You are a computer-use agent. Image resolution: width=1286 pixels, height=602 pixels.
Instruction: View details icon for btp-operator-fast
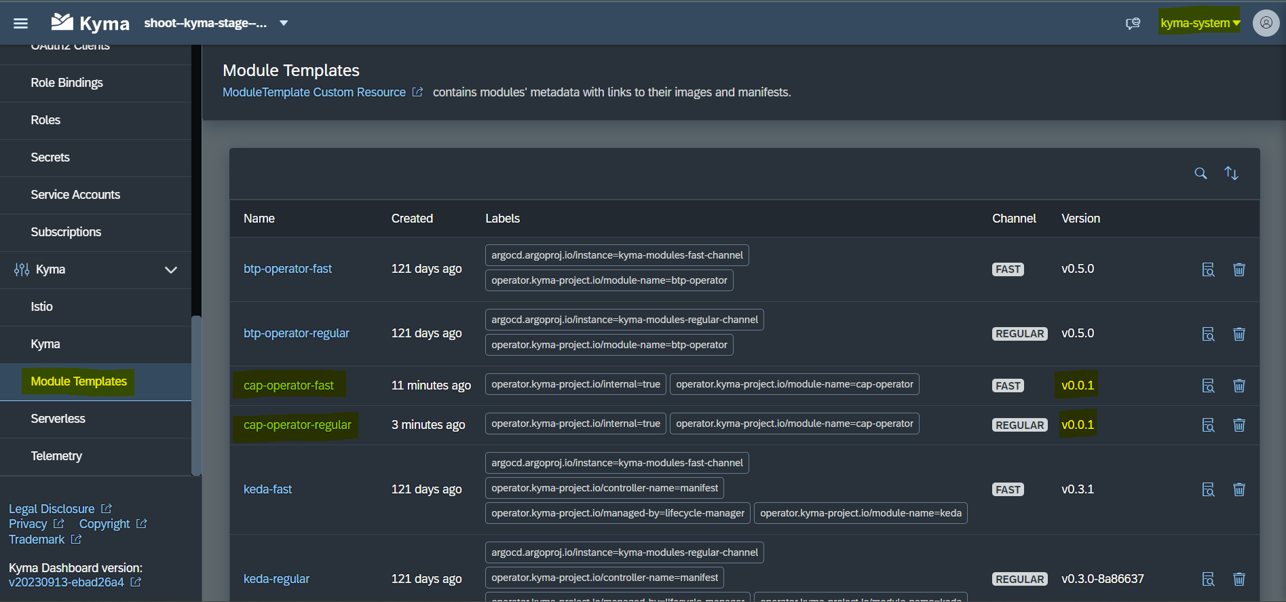coord(1208,269)
